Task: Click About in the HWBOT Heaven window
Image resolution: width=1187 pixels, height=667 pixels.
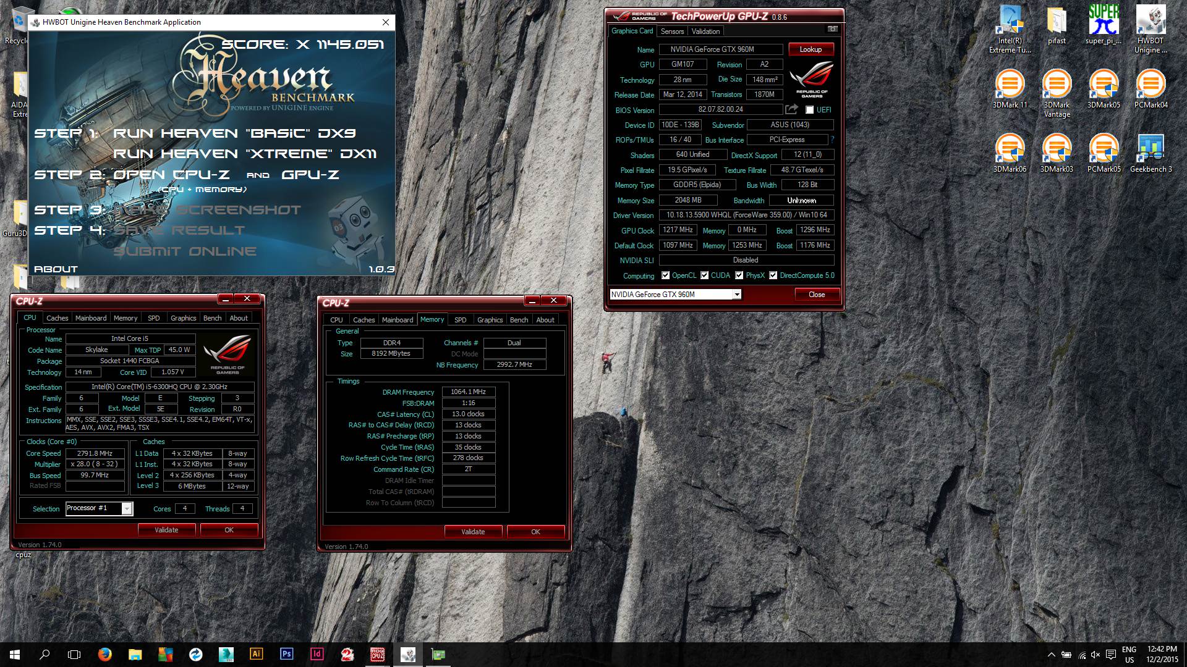Action: [x=56, y=269]
